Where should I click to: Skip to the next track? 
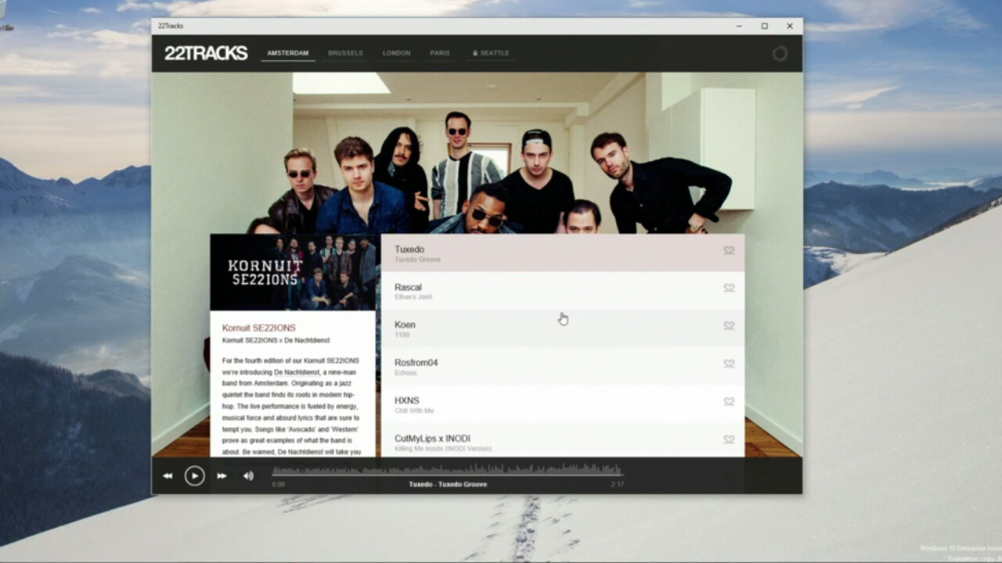tap(222, 475)
